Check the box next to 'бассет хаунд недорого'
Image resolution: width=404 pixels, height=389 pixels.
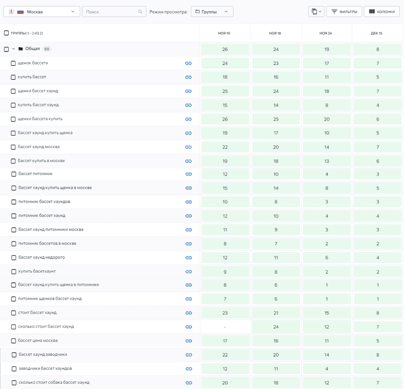[13, 258]
